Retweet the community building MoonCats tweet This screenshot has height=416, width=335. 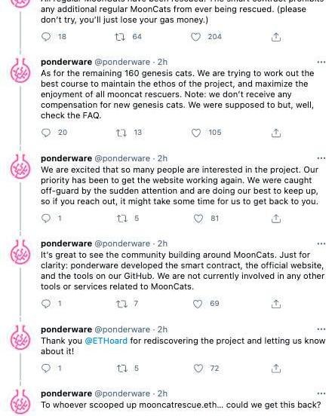click(122, 304)
